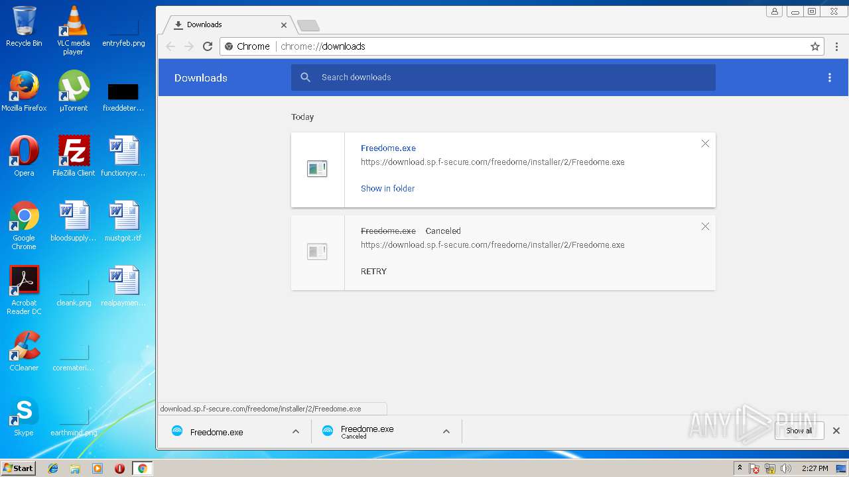This screenshot has height=477, width=849.
Task: Launch Internet Explorer from taskbar
Action: tap(53, 468)
